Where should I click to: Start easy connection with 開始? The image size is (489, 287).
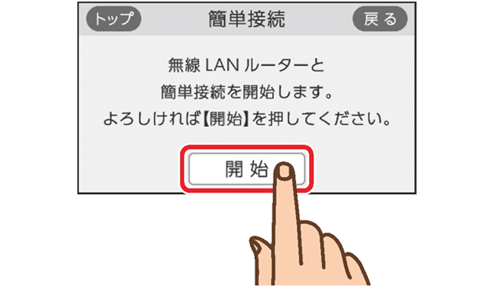point(246,169)
